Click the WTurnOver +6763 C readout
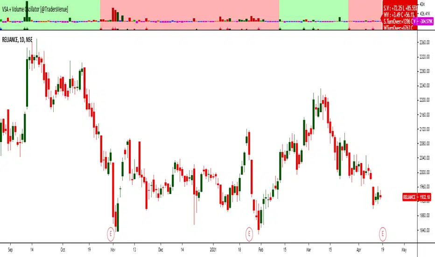Viewport: 435px width, 257px height. 399,28
